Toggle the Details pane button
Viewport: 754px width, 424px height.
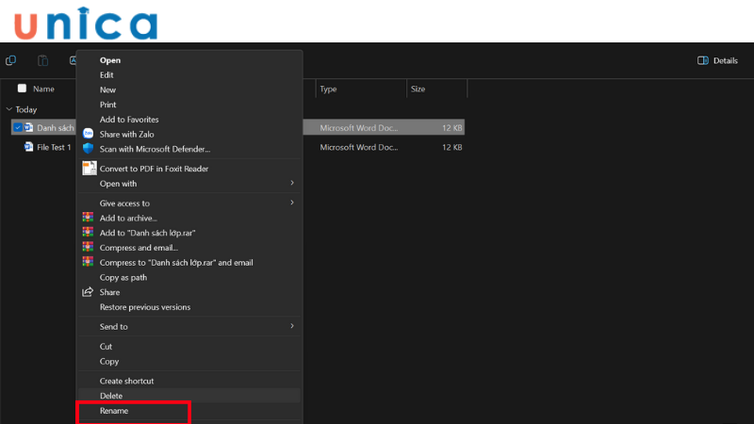click(717, 60)
